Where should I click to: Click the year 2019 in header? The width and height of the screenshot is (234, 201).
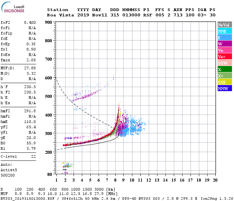click(x=83, y=15)
